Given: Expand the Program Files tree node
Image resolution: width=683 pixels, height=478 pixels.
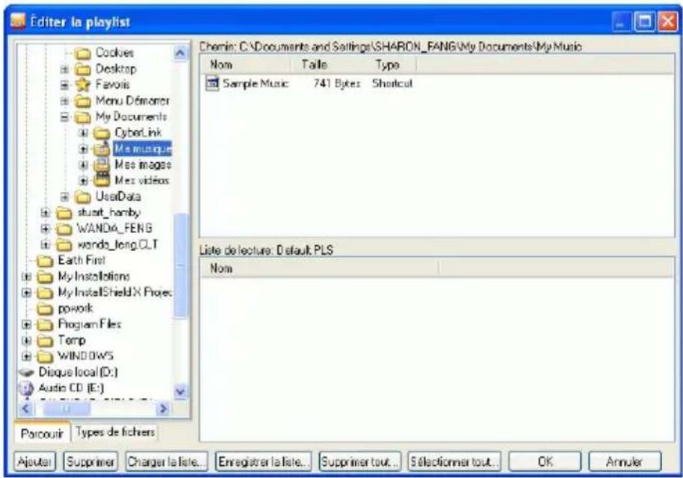Looking at the screenshot, I should tap(27, 325).
